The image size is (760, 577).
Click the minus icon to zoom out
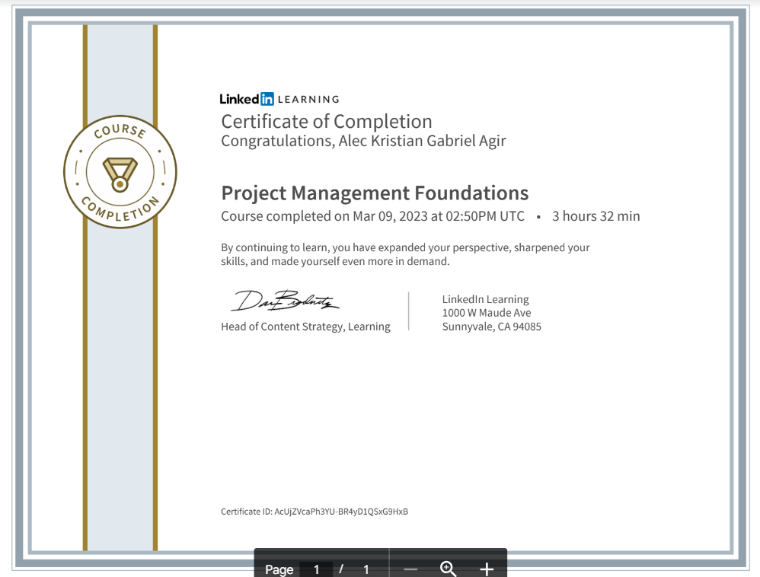(410, 568)
